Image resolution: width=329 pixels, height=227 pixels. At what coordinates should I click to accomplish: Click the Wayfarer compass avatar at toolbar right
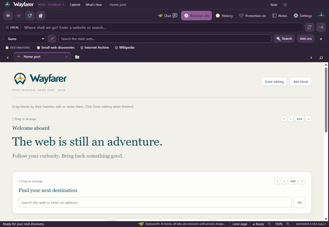tap(321, 16)
